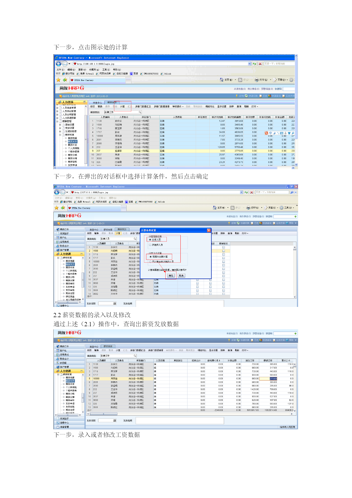Collapse the 薪酬管理 tree node
This screenshot has width=352, height=498.
[x=57, y=121]
